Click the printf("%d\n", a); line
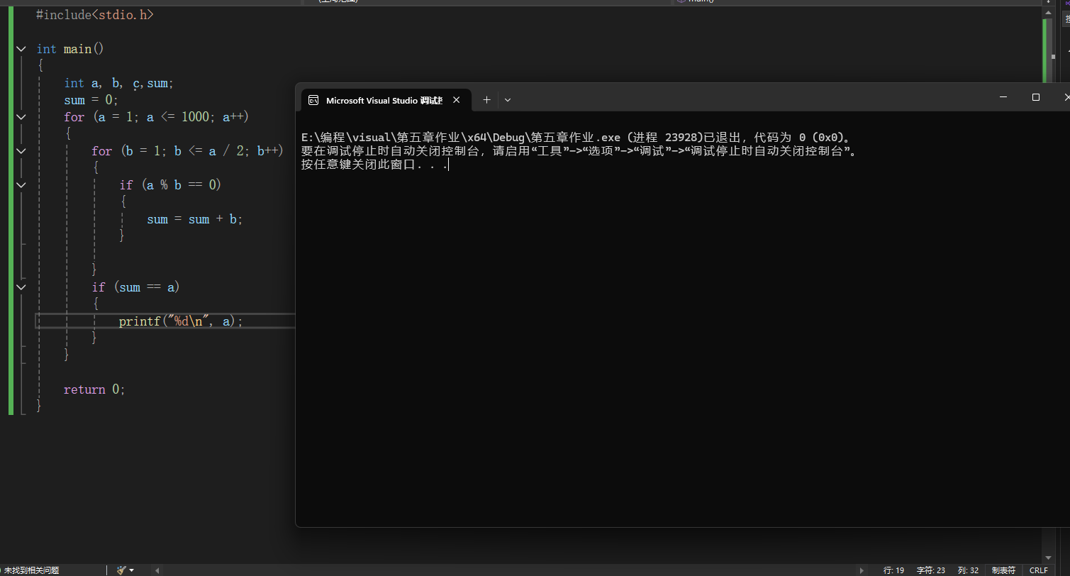The image size is (1070, 576). point(181,321)
